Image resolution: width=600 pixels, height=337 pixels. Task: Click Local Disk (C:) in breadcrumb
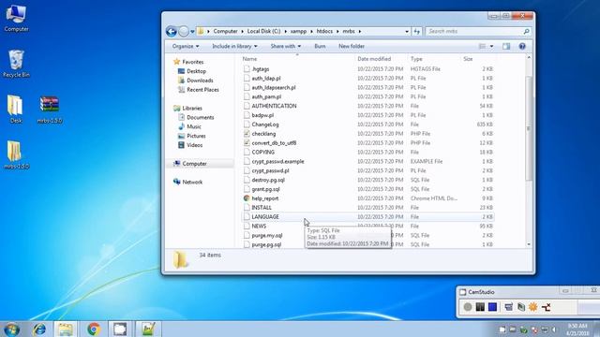[x=263, y=31]
